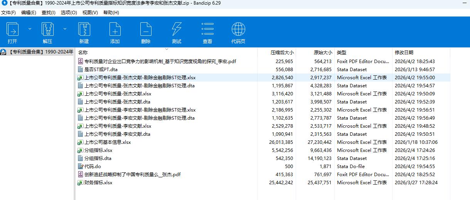The image size is (470, 200).
Task: Open the dropdown arrow next to 打开
Action: coord(30,28)
